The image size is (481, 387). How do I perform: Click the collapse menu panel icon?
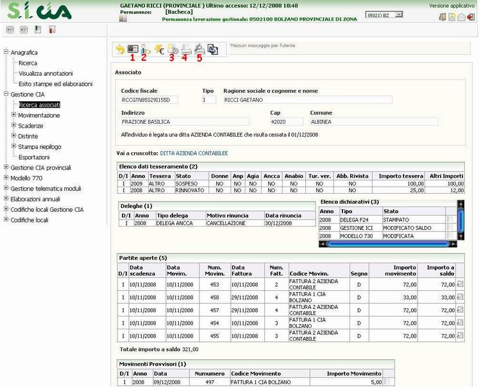[x=24, y=30]
